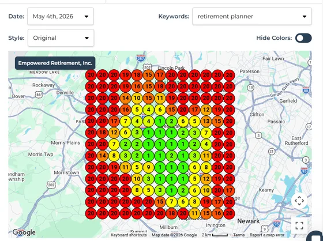Click the Route 19 shield icon
Screen dimensions: 323x241
250,88
